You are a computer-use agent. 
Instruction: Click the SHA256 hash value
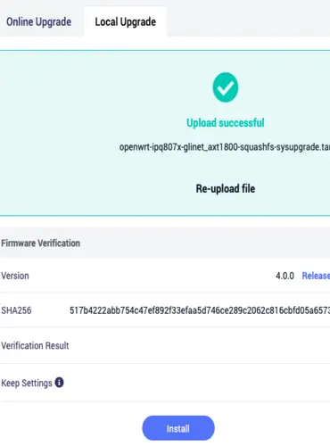pos(200,310)
